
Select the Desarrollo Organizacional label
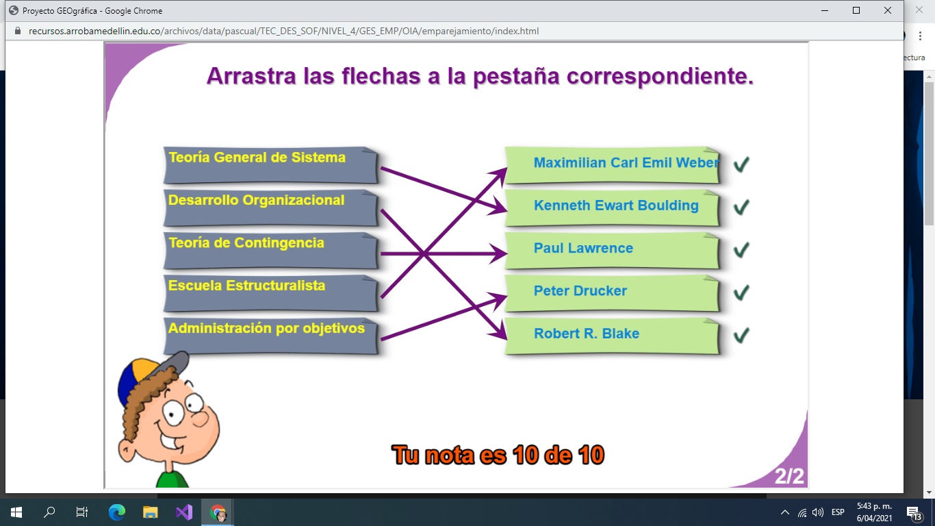[x=256, y=200]
